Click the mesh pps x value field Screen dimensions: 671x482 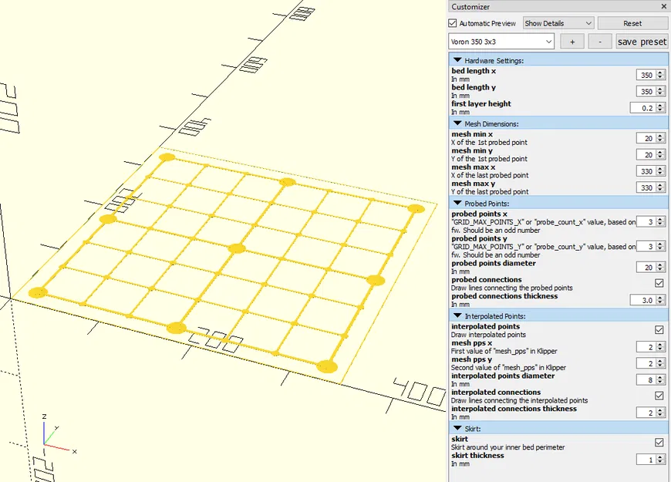(x=646, y=347)
